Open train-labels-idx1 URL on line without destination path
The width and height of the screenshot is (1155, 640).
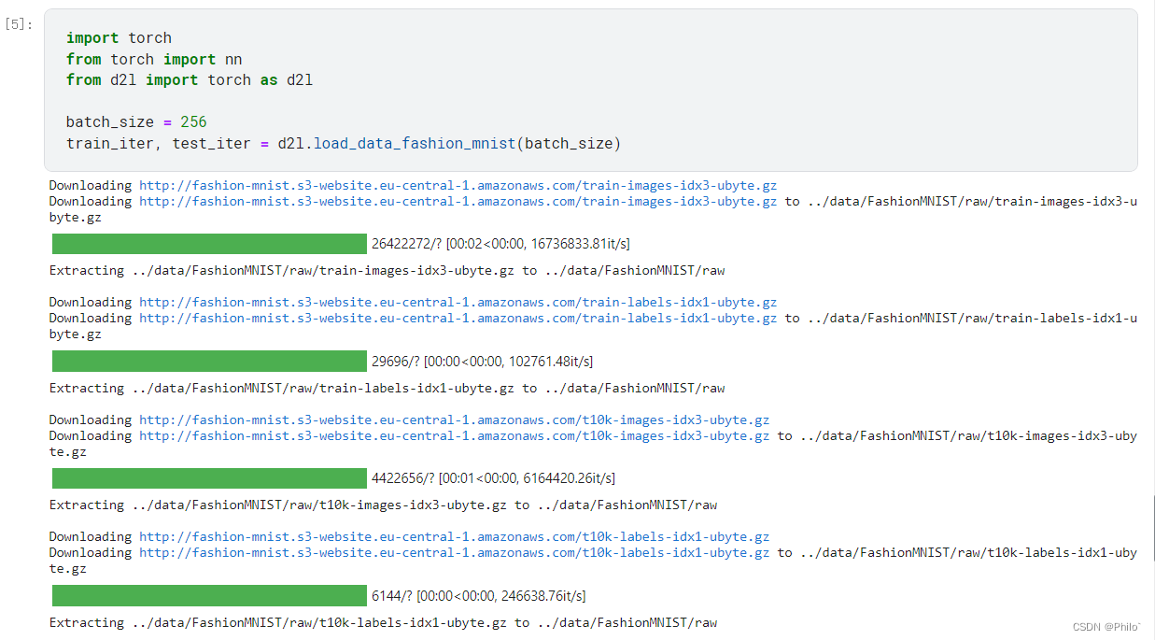[x=458, y=302]
